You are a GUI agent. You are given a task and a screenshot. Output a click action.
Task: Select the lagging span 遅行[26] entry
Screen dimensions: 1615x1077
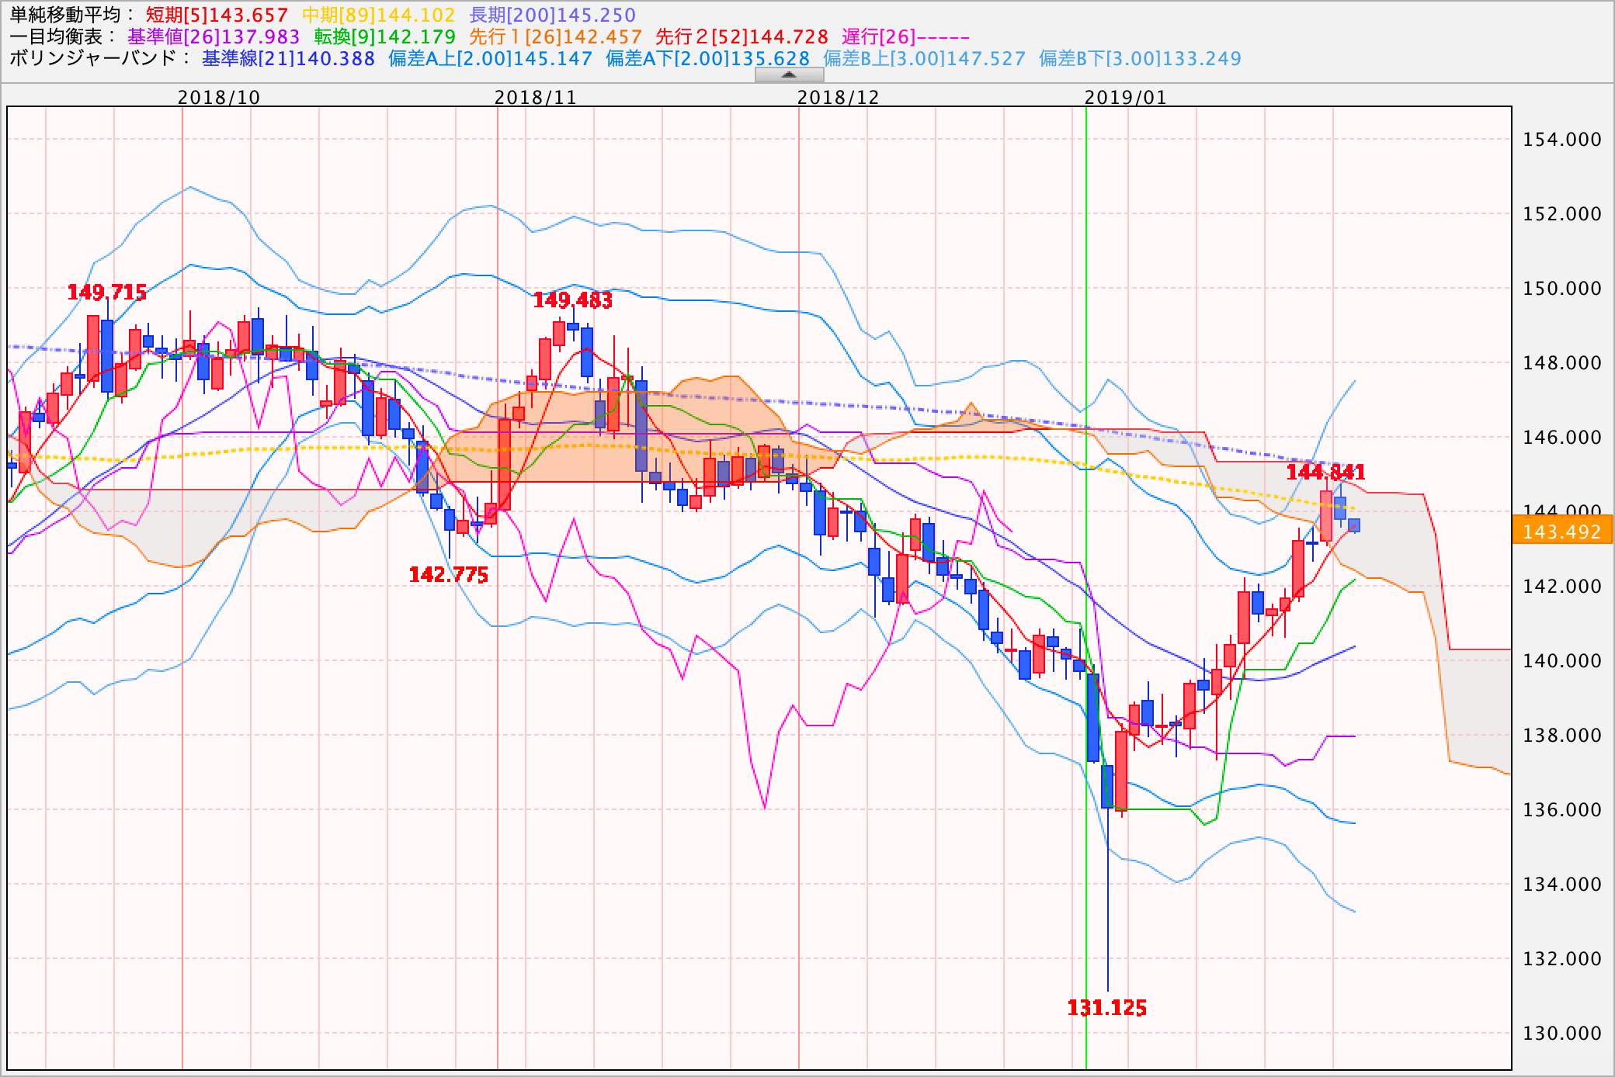906,37
